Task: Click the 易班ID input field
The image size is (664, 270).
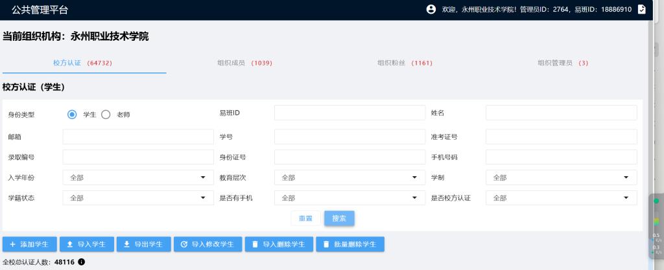Action: pyautogui.click(x=350, y=113)
